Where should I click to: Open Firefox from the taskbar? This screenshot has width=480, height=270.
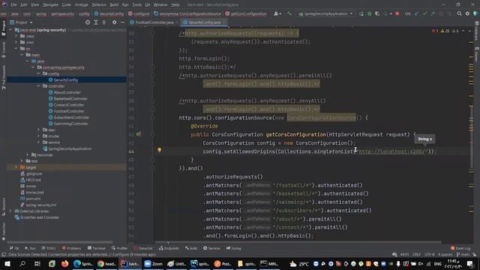(x=65, y=263)
